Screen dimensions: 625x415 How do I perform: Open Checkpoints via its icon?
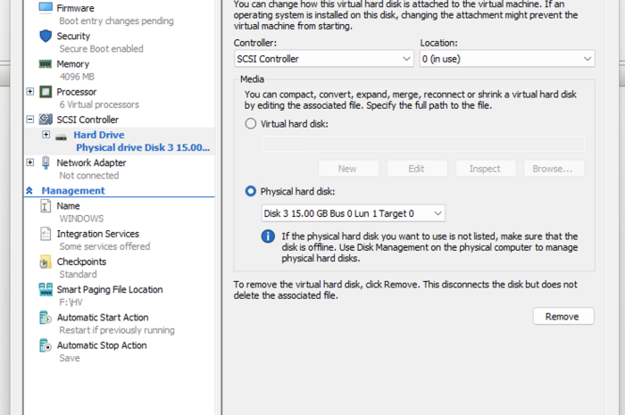(x=46, y=261)
